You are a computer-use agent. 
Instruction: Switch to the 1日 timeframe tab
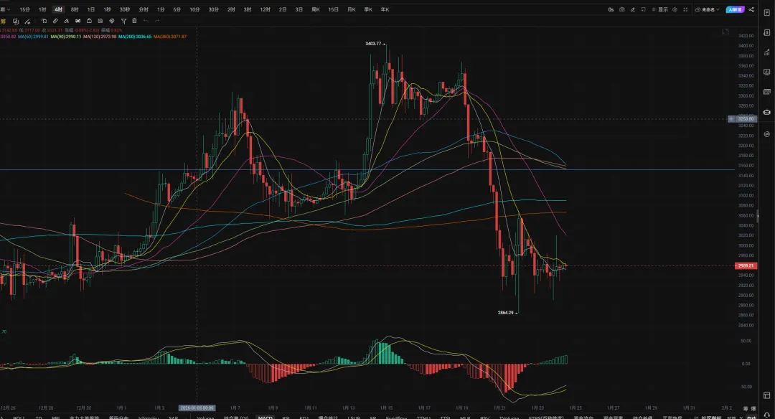click(91, 10)
